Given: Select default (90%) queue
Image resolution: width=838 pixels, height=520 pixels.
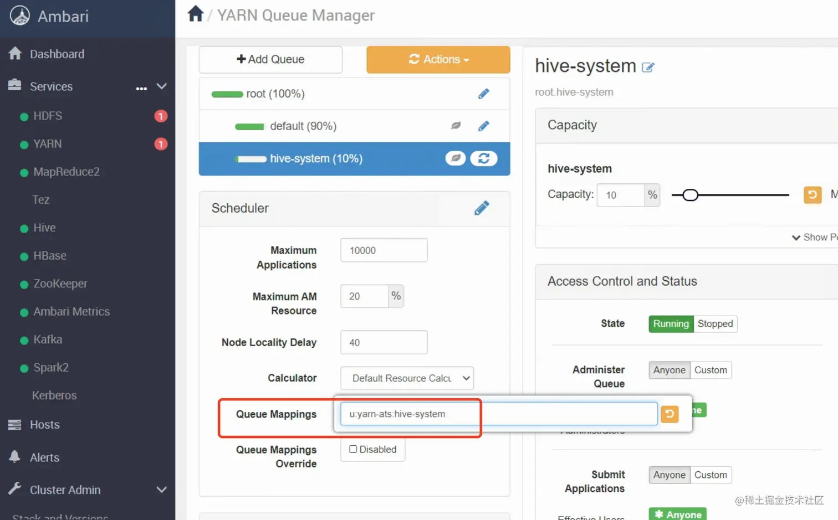Looking at the screenshot, I should (x=303, y=126).
